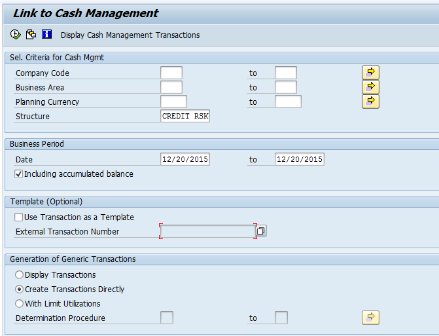Click the Execute clock icon
This screenshot has height=336, width=439.
click(16, 35)
